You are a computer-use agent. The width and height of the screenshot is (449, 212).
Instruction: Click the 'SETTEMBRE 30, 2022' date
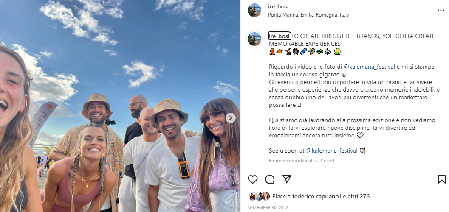[x=268, y=207]
